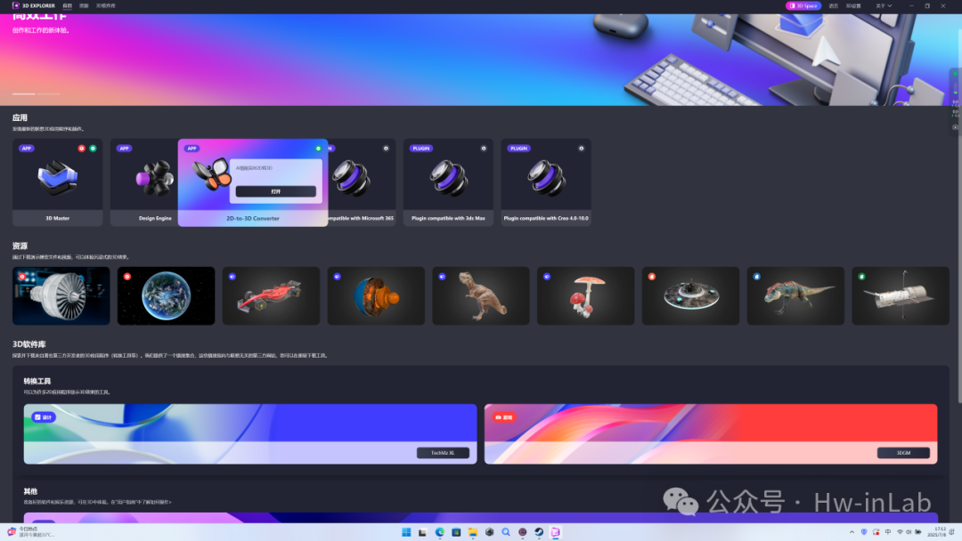This screenshot has width=962, height=541.
Task: Open the 3D设置 menu
Action: 853,5
